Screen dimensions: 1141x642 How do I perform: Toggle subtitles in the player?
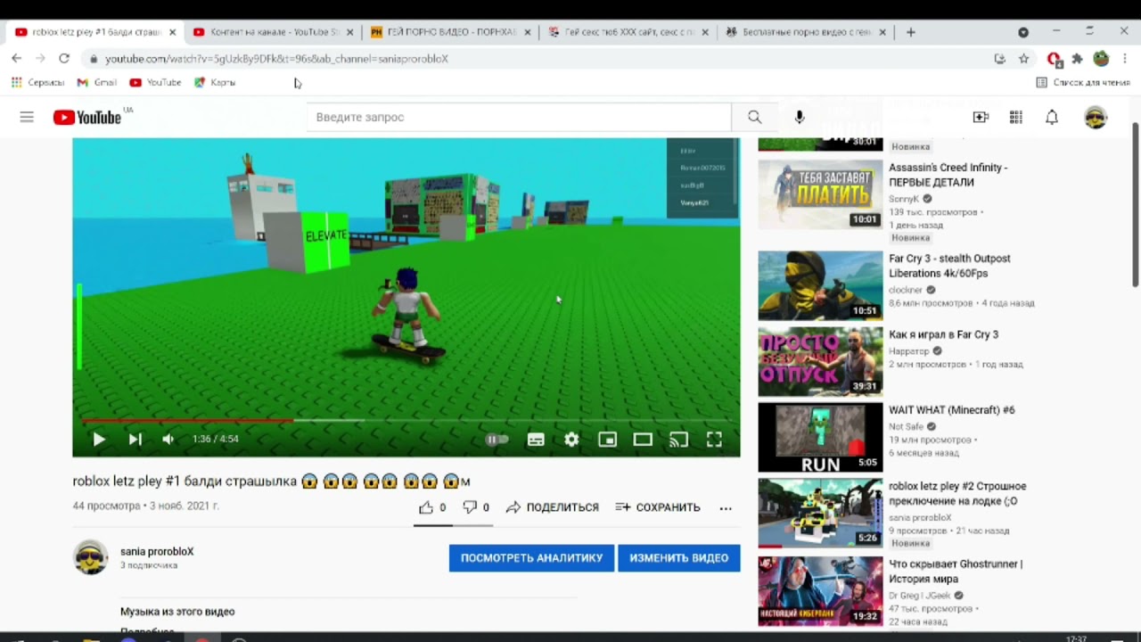(536, 439)
